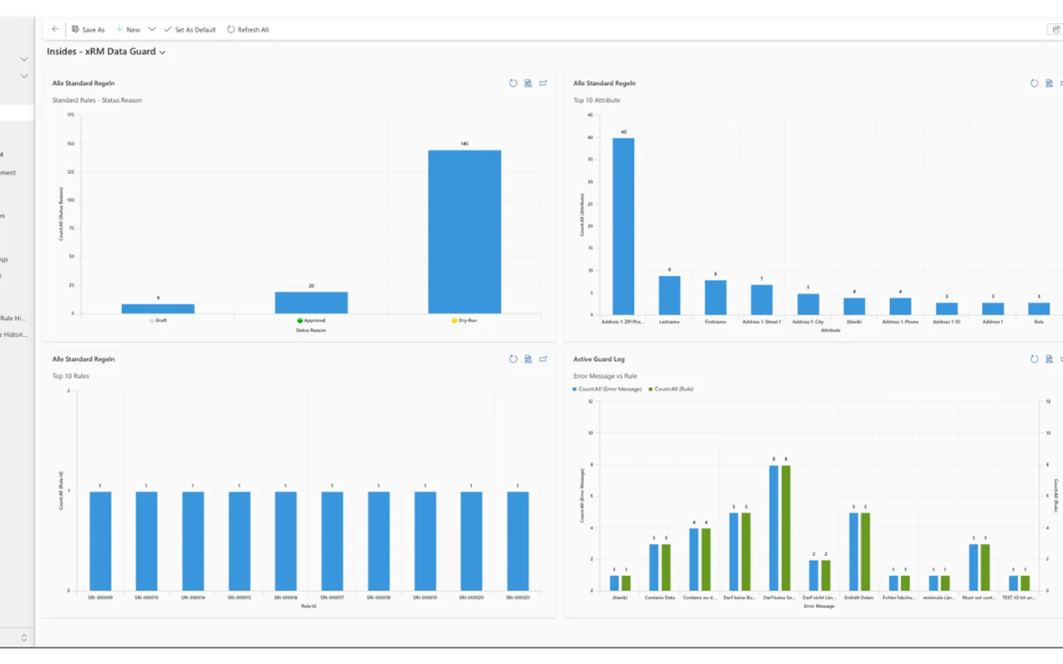Select the Firstname bar in Top 10 Attribute
This screenshot has height=664, width=1063.
click(716, 297)
